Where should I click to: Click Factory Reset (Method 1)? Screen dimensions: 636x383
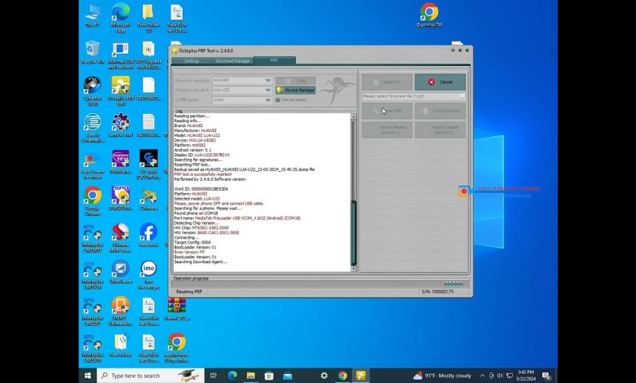387,130
